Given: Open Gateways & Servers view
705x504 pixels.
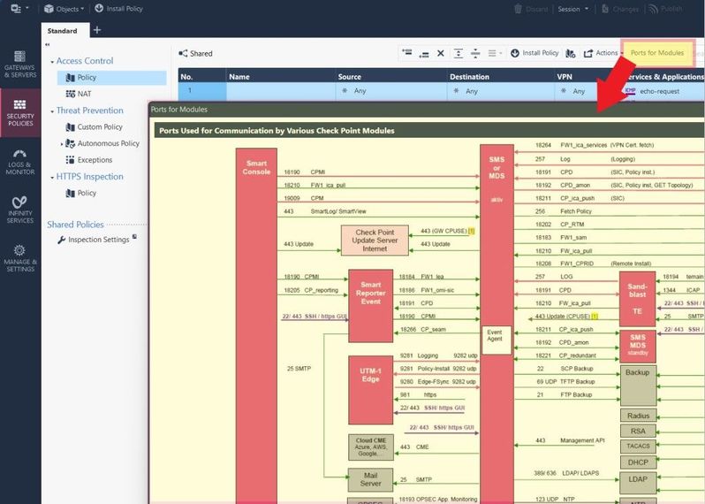Looking at the screenshot, I should click(19, 64).
